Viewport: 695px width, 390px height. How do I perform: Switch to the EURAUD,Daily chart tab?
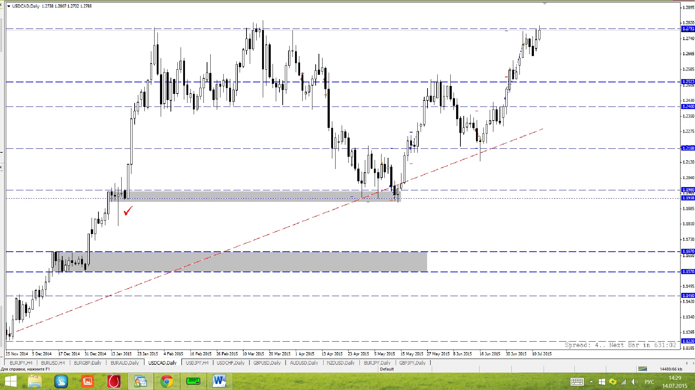(x=125, y=363)
